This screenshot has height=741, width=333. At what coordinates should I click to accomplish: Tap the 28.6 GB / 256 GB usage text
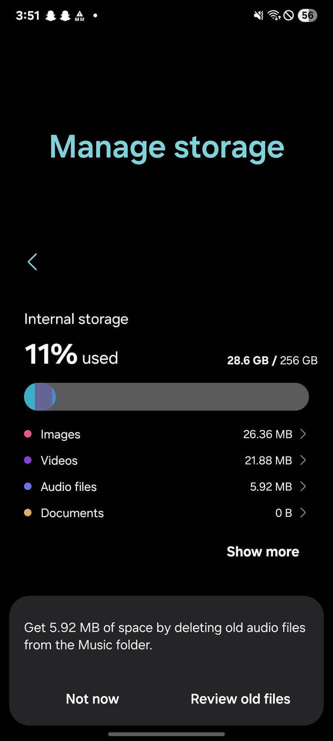pos(272,360)
